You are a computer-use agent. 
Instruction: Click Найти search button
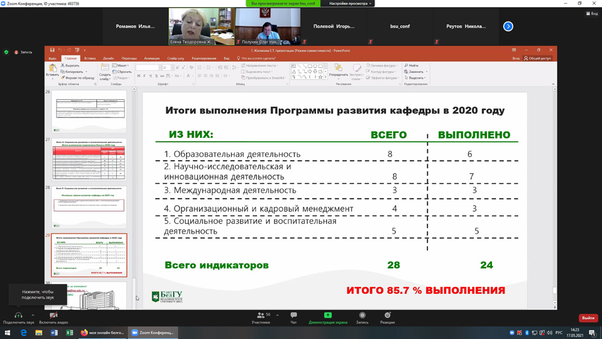[x=412, y=66]
